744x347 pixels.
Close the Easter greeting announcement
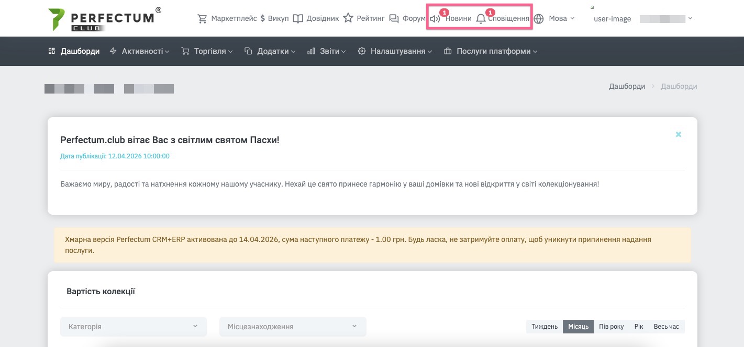coord(678,134)
